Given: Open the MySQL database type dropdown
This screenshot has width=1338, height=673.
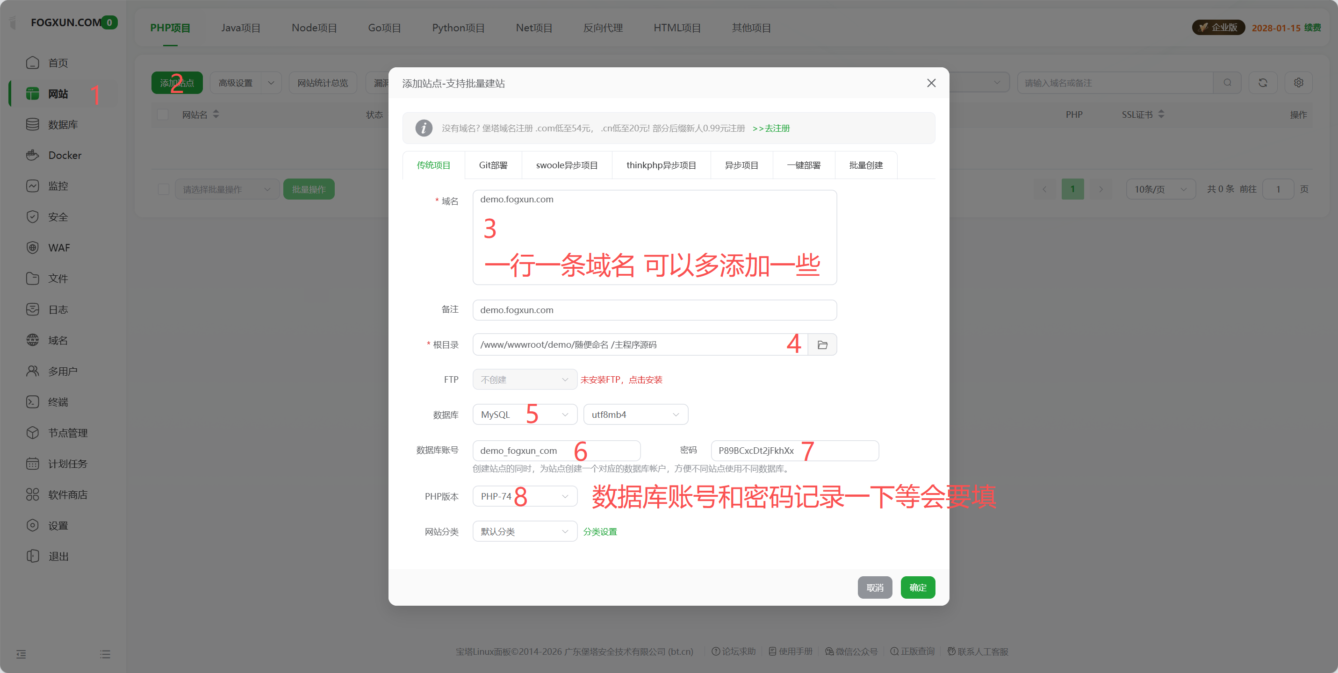Looking at the screenshot, I should [524, 414].
